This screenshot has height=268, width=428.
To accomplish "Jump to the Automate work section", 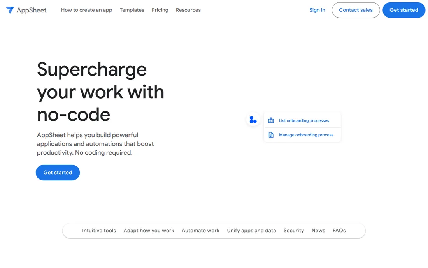I will click(x=201, y=231).
